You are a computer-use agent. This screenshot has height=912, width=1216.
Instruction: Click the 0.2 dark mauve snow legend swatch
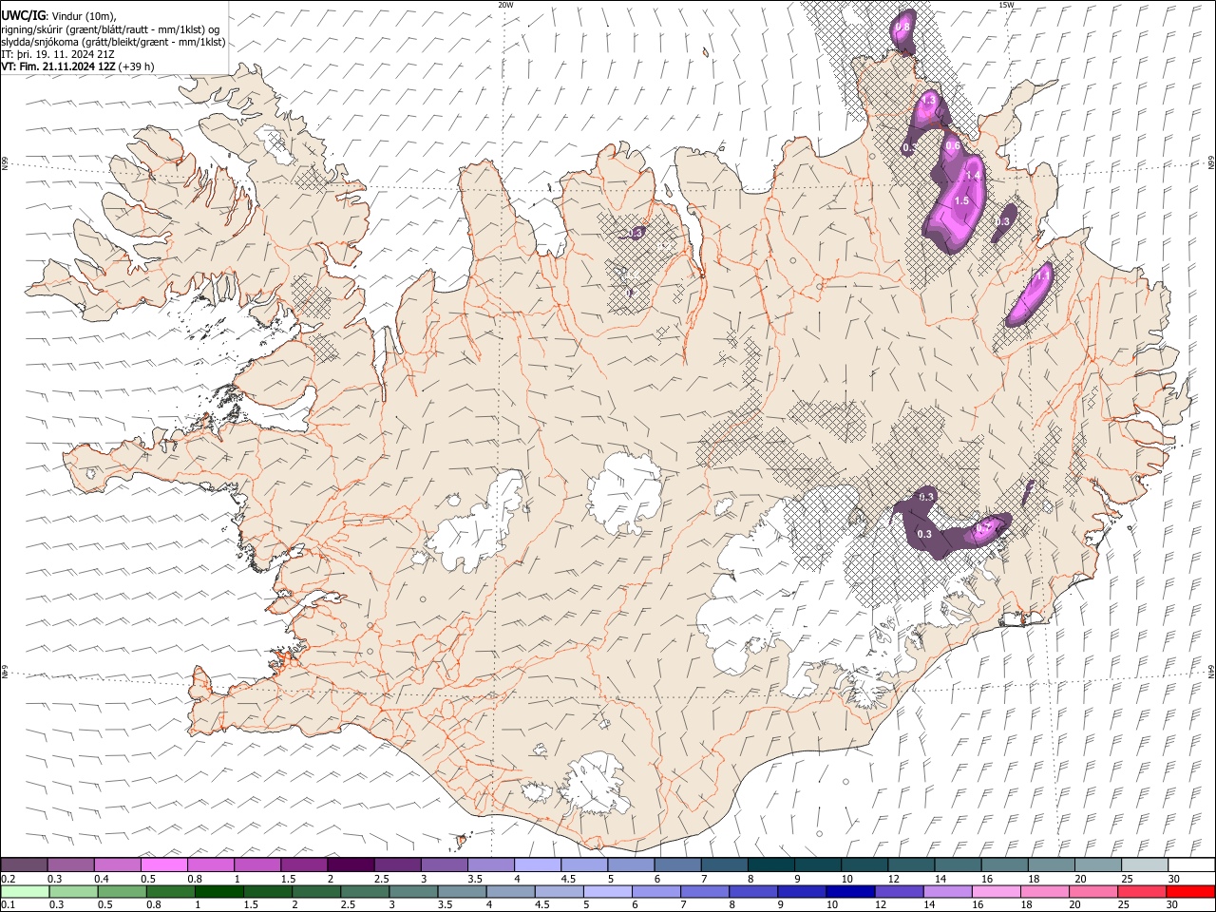point(24,865)
